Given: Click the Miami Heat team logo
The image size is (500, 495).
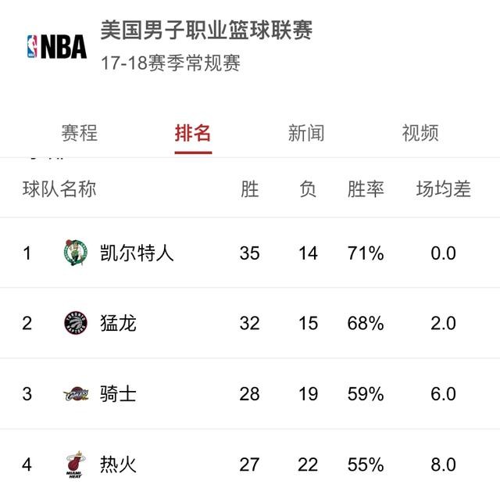Looking at the screenshot, I should click(x=76, y=465).
